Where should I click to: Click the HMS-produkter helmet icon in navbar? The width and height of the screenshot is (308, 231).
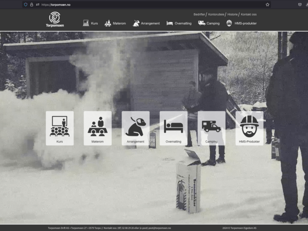(x=229, y=23)
